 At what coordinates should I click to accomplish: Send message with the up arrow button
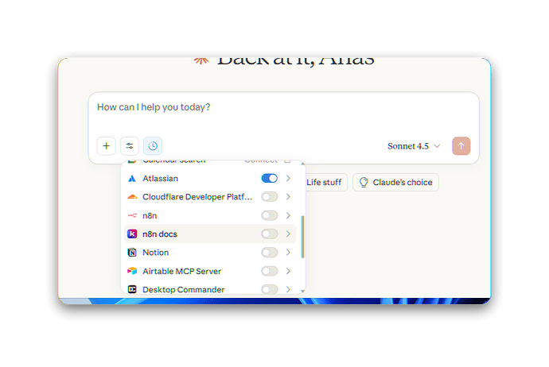click(x=461, y=145)
